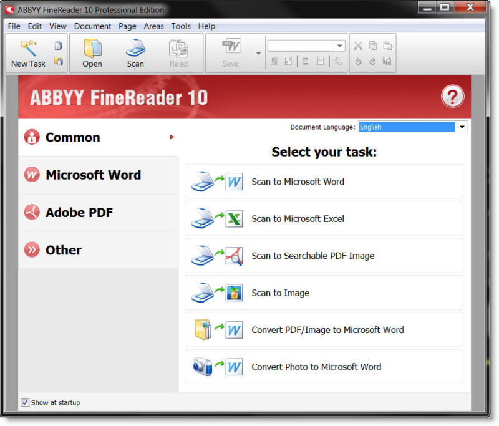
Task: Click the ABBYY logo in title bar
Action: pyautogui.click(x=9, y=9)
